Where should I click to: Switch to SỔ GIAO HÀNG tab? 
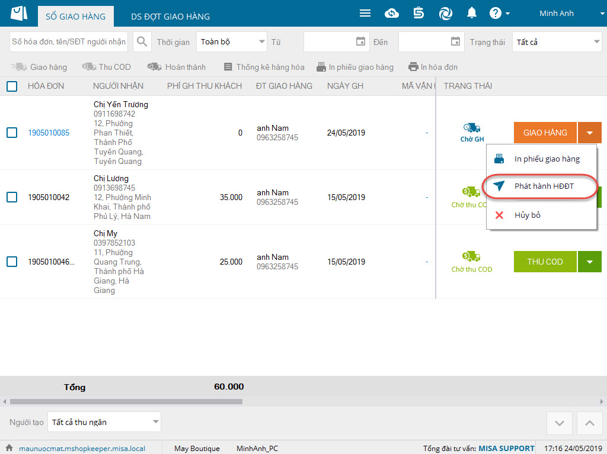click(x=75, y=16)
